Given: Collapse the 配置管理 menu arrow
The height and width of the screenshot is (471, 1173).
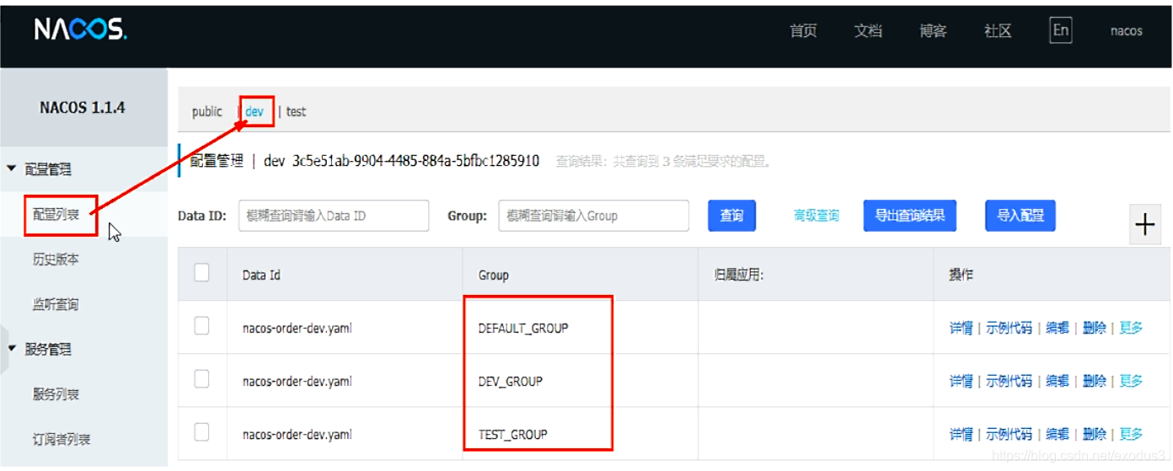Looking at the screenshot, I should [12, 169].
